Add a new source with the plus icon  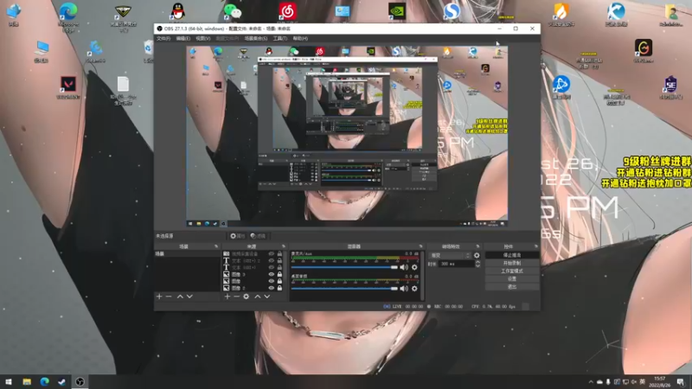click(227, 297)
